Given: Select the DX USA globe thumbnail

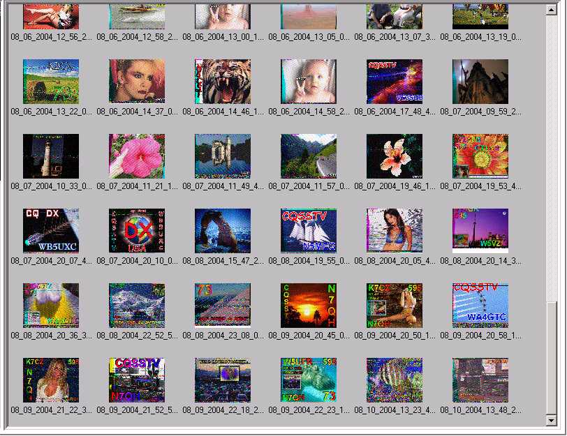Looking at the screenshot, I should click(x=137, y=230).
